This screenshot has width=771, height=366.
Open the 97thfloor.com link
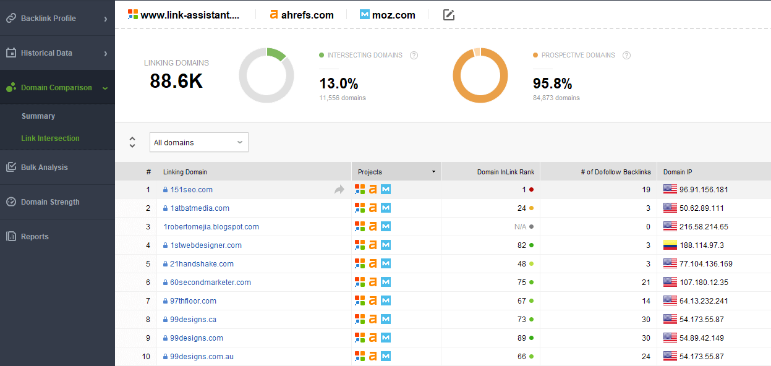tap(193, 301)
